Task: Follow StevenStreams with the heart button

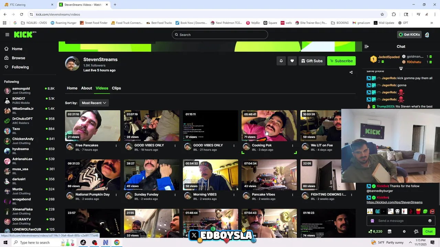Action: 292,61
